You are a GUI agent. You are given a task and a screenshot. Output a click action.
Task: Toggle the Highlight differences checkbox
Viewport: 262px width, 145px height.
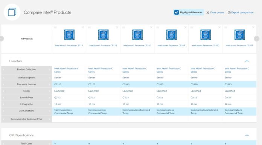[x=177, y=12]
